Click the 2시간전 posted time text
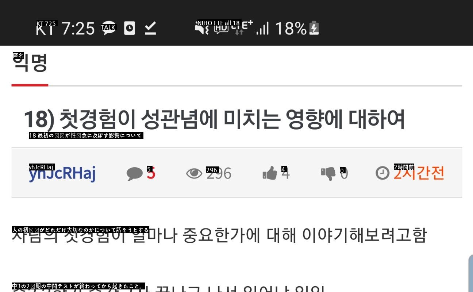Screen dimensions: 473x292 (419, 173)
